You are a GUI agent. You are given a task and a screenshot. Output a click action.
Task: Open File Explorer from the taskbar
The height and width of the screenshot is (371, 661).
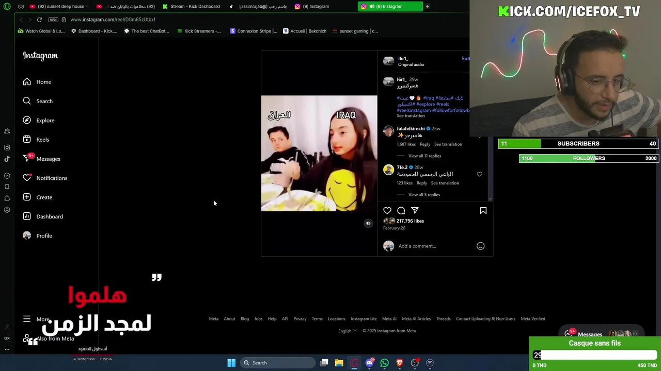point(339,363)
